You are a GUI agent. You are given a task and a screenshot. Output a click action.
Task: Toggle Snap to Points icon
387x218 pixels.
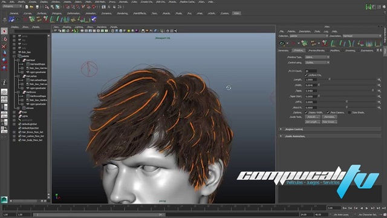pyautogui.click(x=78, y=7)
